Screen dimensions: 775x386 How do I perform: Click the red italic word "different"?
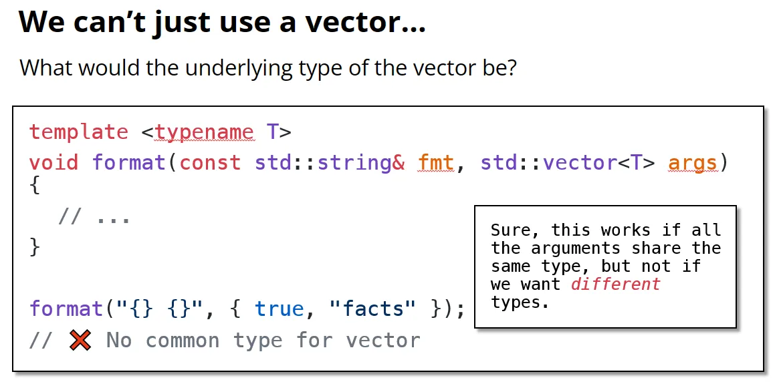point(615,284)
